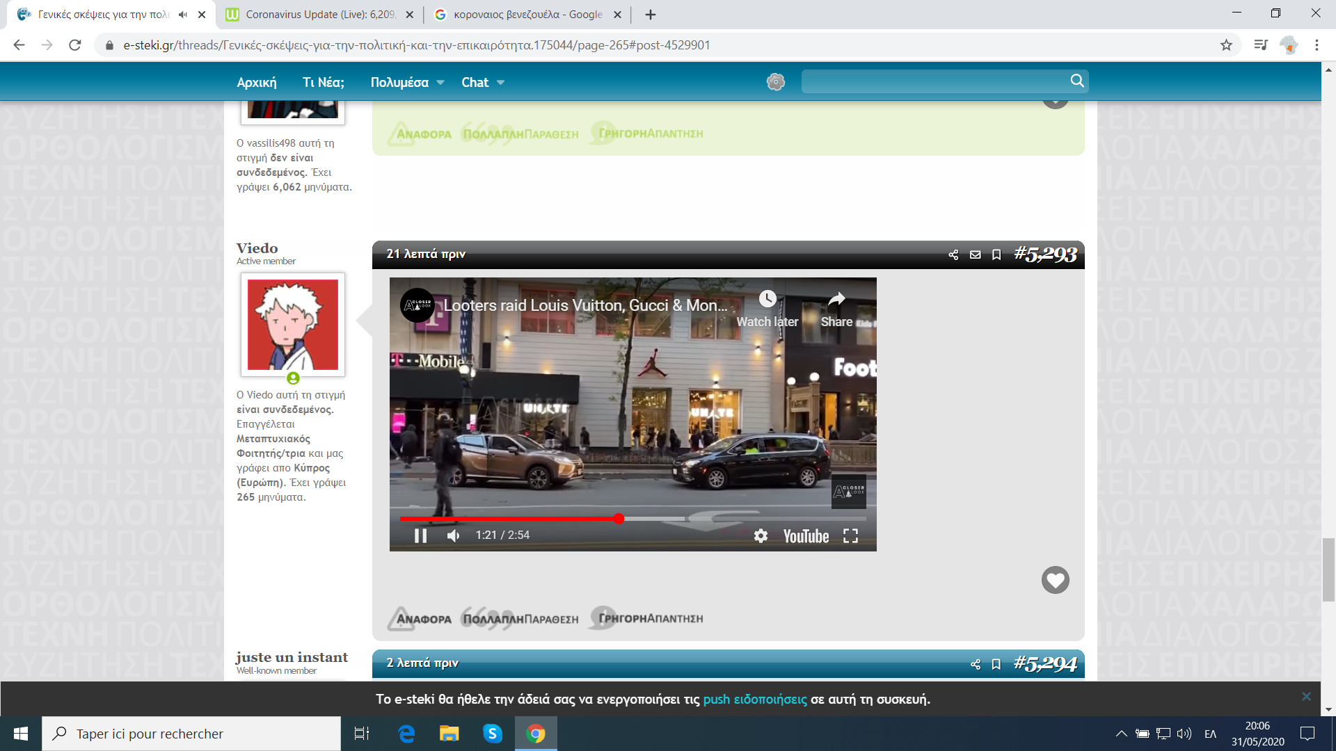Open Microsoft Edge from the taskbar
1336x751 pixels.
coord(406,734)
